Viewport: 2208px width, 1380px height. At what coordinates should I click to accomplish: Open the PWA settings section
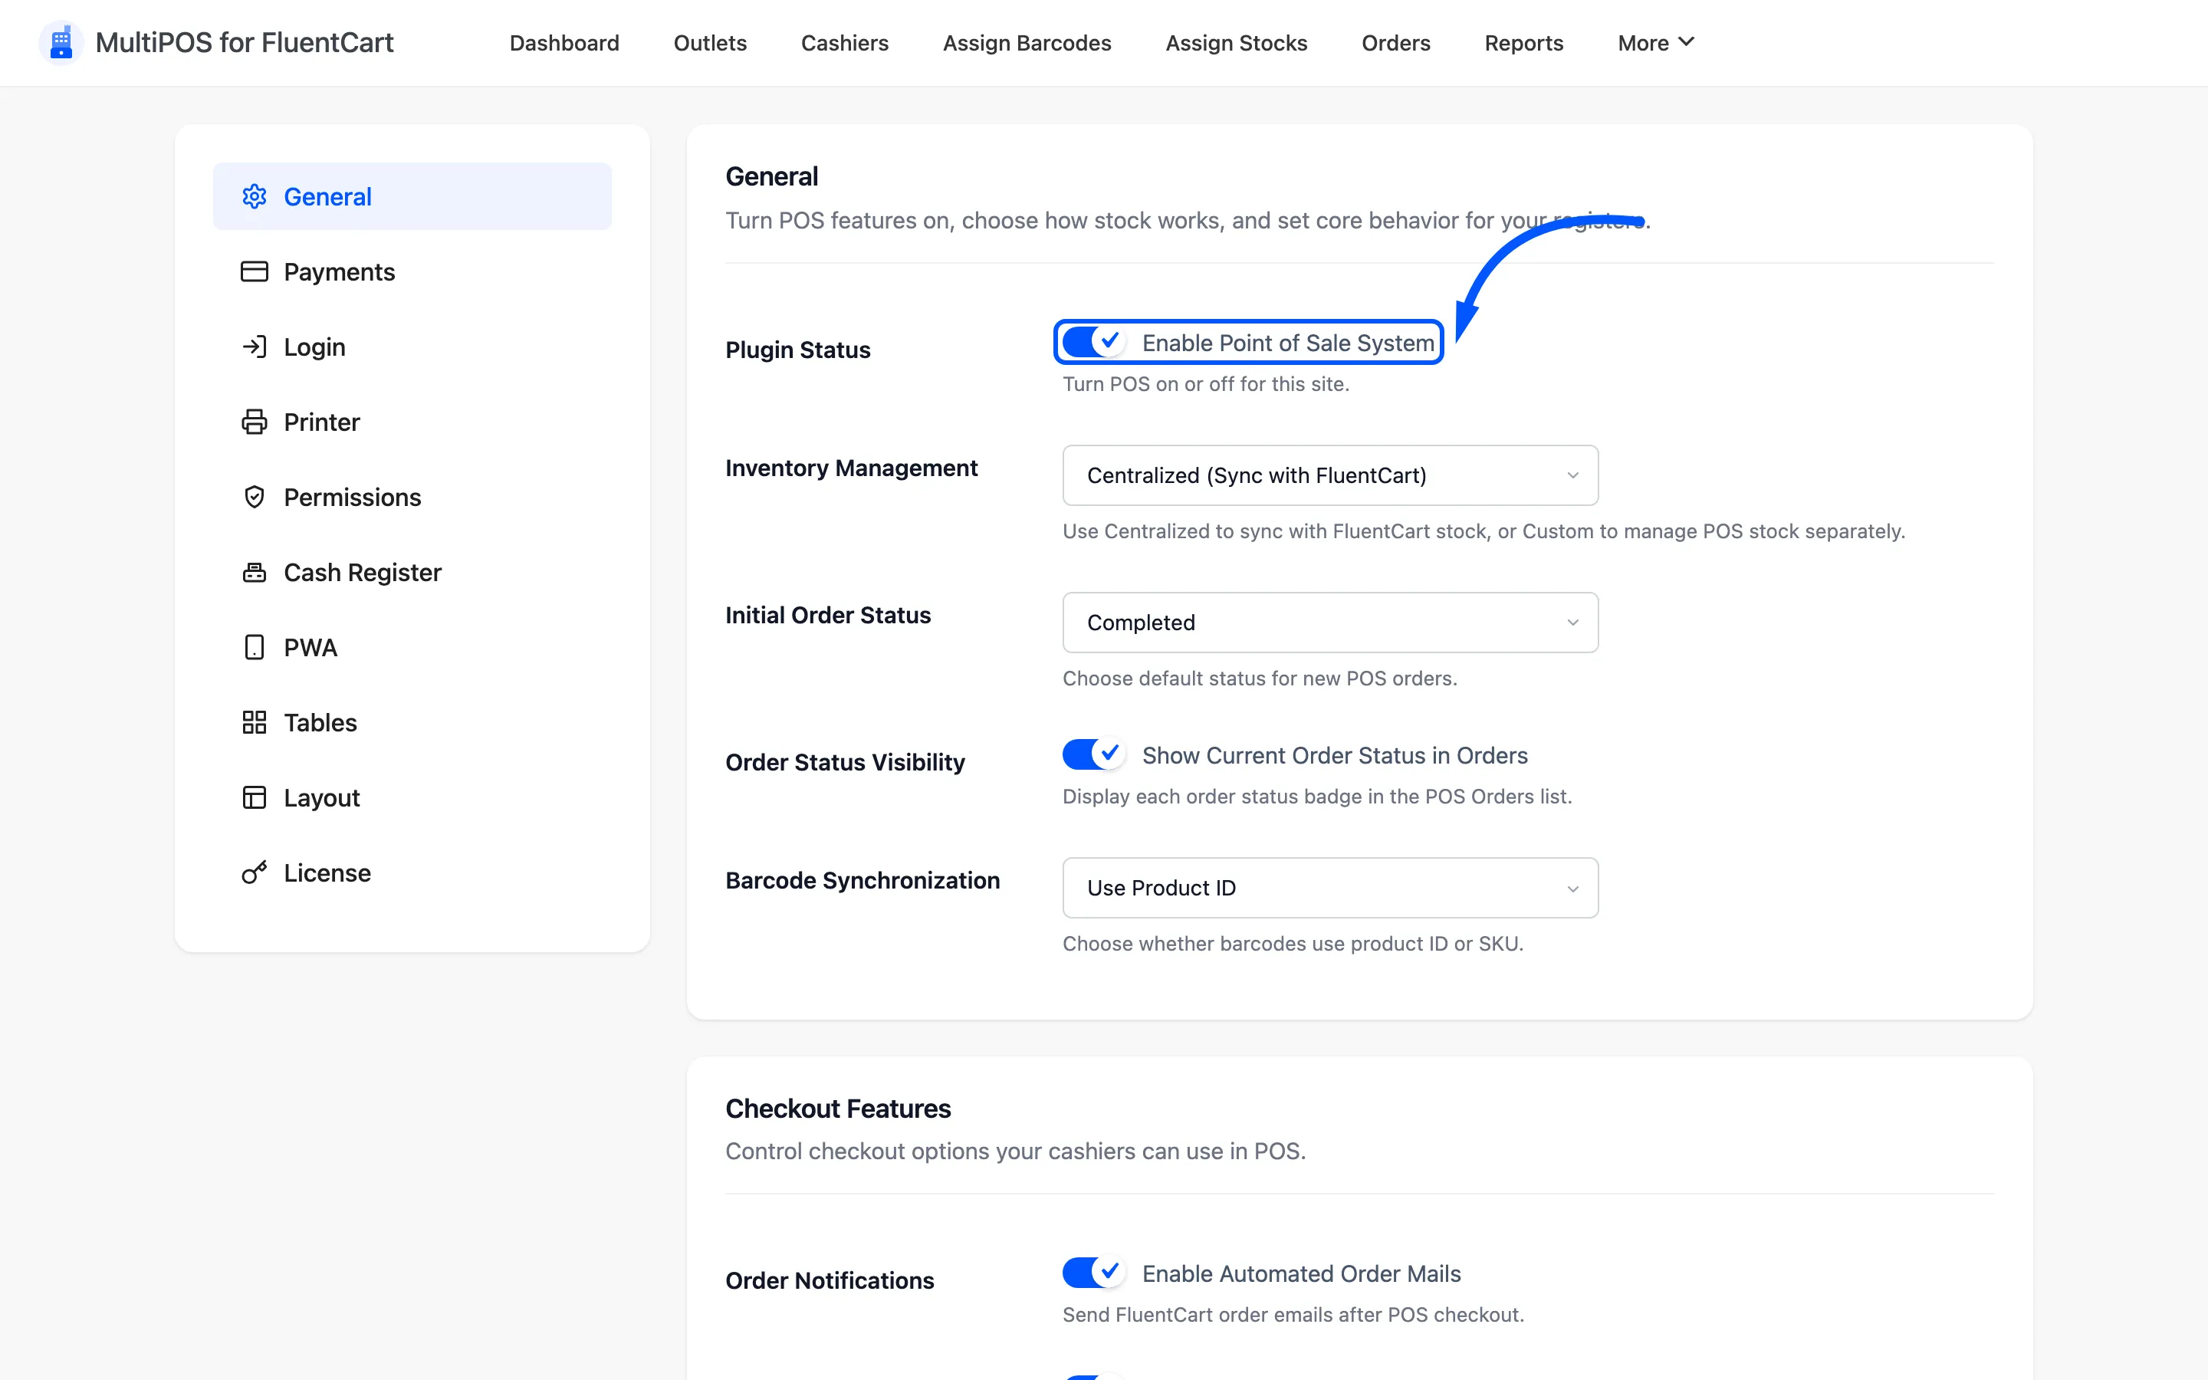click(412, 647)
